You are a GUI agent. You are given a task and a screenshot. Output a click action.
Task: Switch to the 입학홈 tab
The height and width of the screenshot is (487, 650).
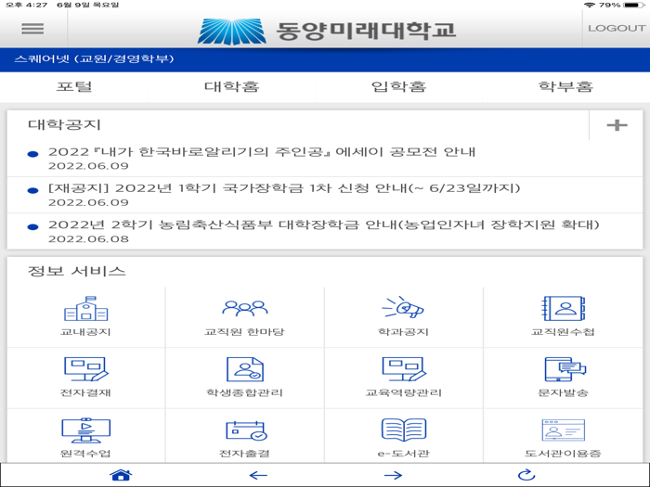(398, 86)
